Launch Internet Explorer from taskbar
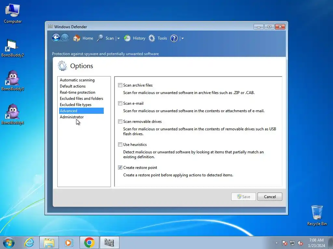The image size is (333, 249). (29, 243)
